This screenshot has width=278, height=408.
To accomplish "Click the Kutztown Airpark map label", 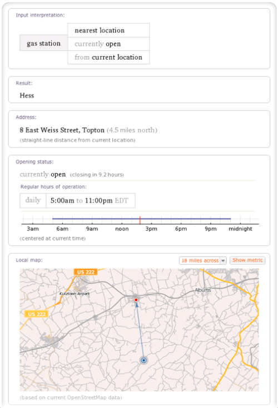I will tap(75, 293).
